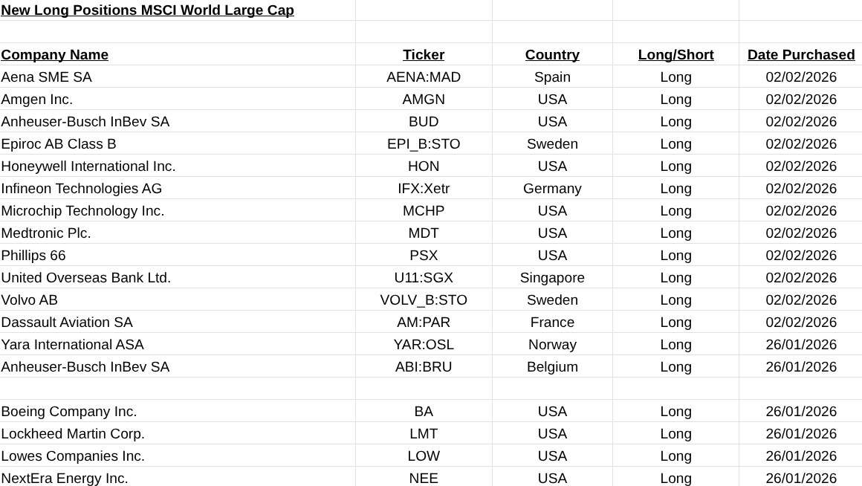This screenshot has width=862, height=486.
Task: Click the BUD ticker cell
Action: [424, 122]
